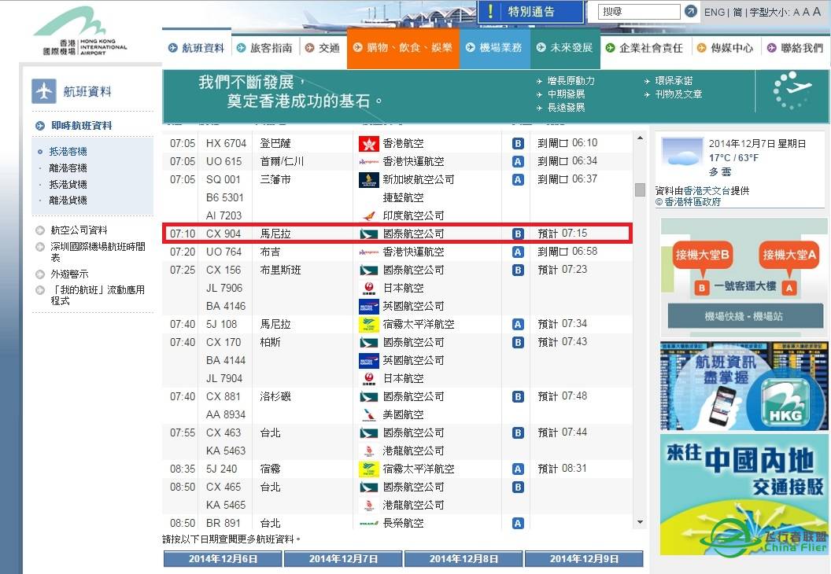View flights for 2014年12月7日

click(343, 558)
